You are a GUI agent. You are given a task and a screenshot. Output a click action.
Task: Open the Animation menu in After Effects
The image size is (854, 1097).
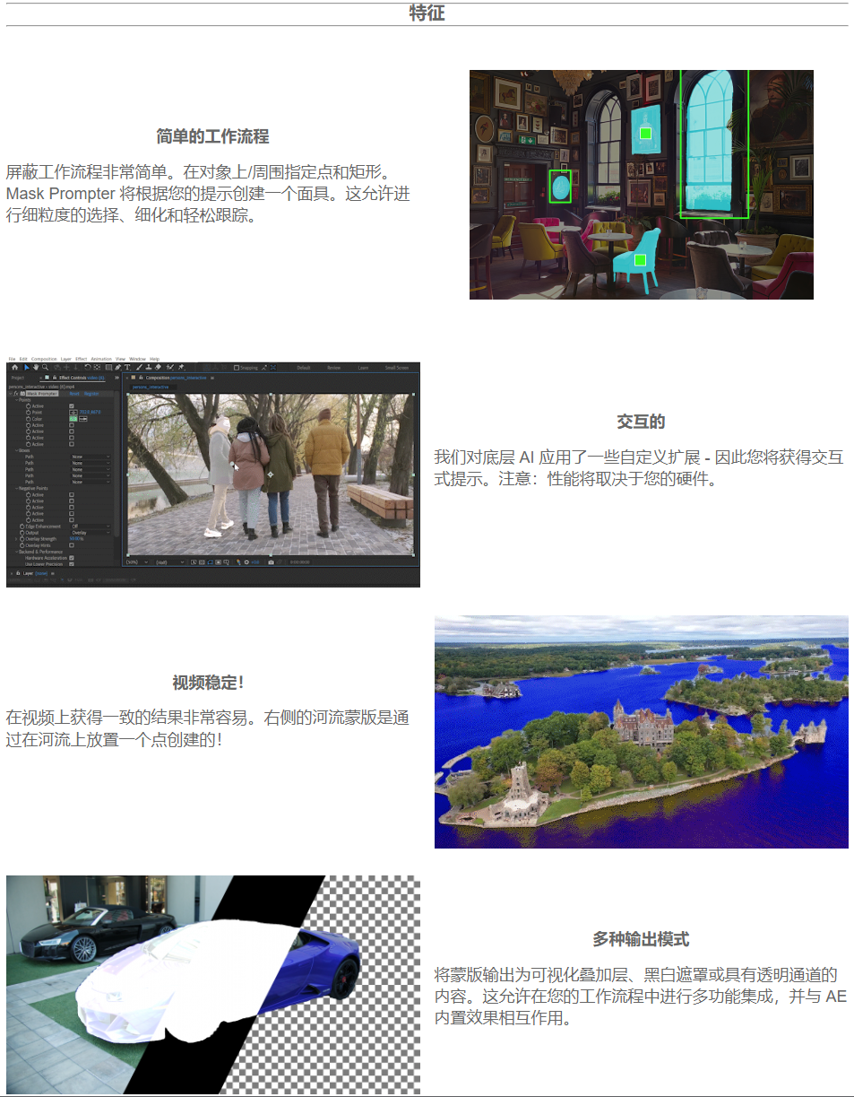[100, 359]
